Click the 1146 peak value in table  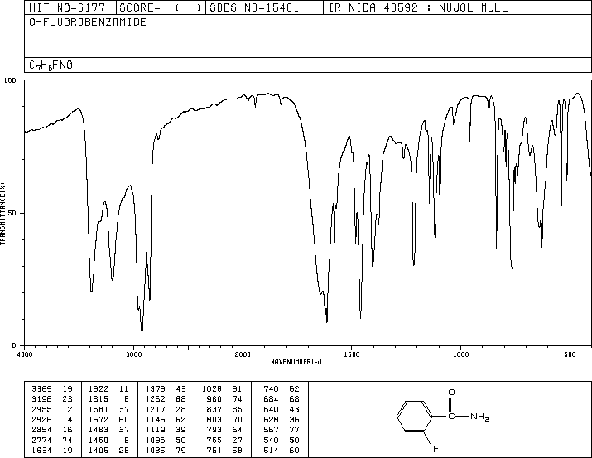click(155, 419)
